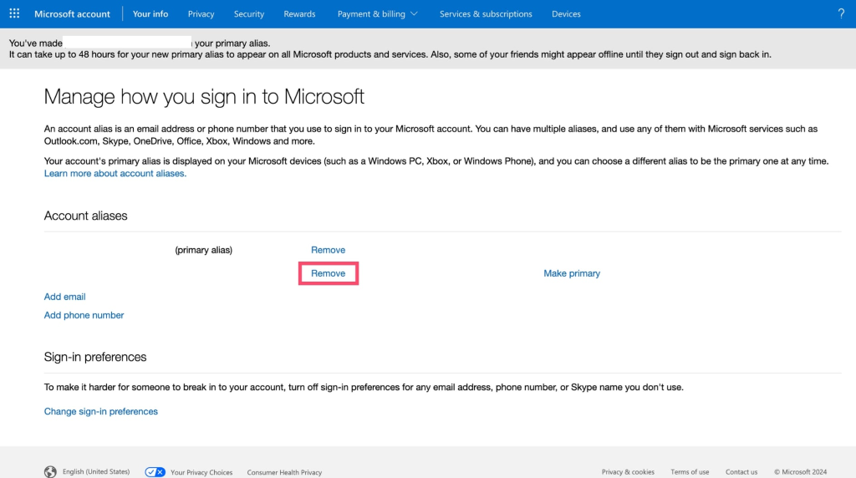
Task: Click the Account aliases heading
Action: point(86,216)
